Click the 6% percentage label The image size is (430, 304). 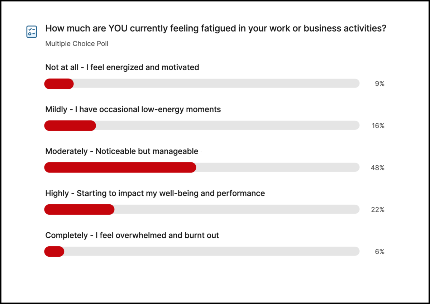click(379, 251)
